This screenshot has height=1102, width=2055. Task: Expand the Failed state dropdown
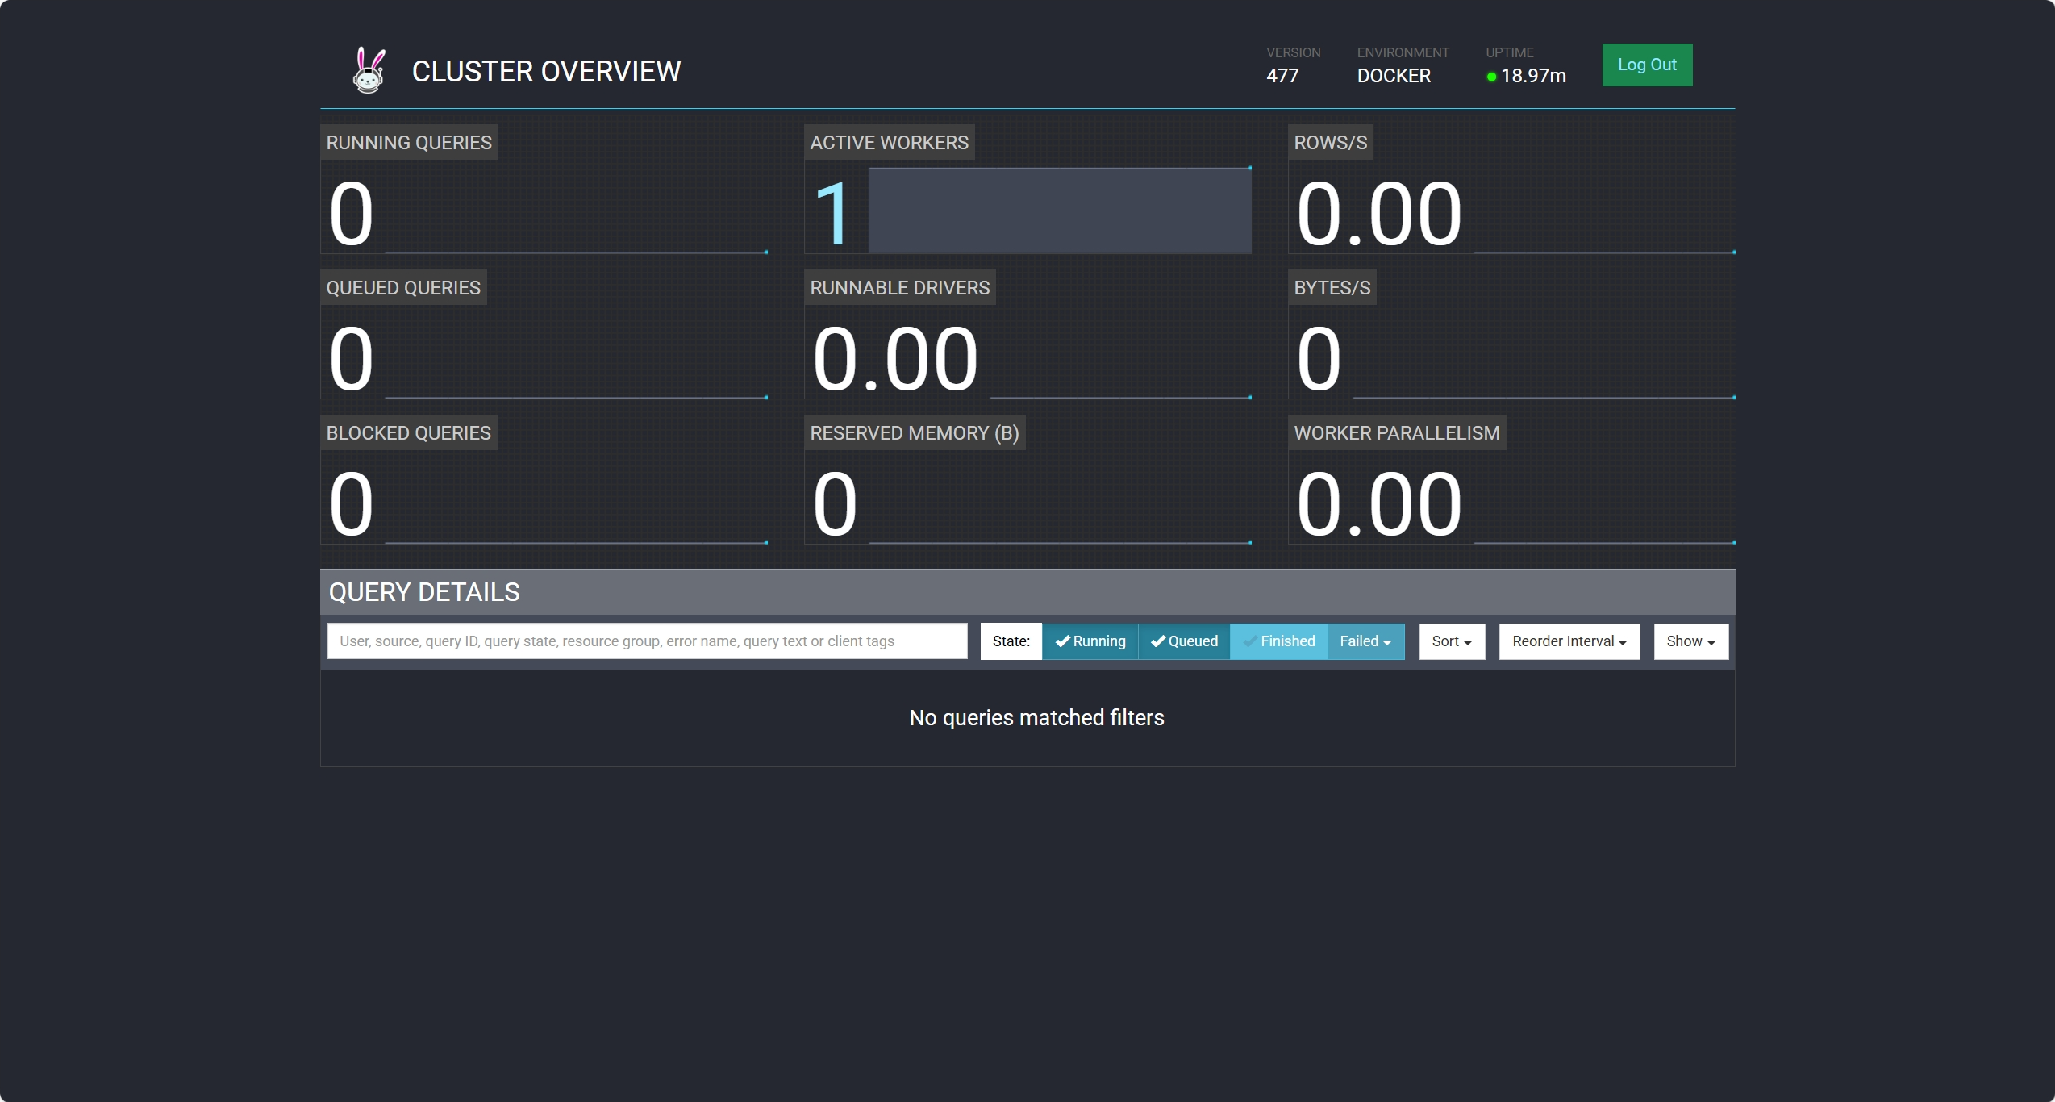click(1365, 641)
